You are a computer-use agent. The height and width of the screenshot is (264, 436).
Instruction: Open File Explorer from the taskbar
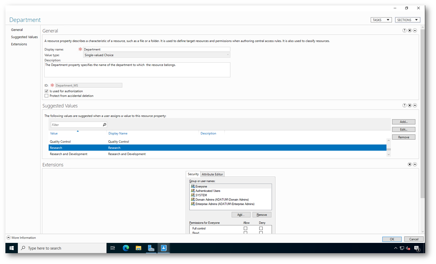(138, 248)
